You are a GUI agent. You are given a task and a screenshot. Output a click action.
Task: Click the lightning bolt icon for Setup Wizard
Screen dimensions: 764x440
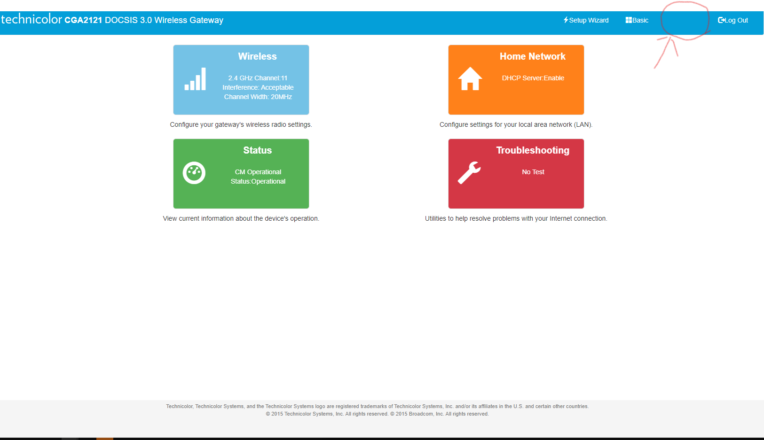coord(566,20)
